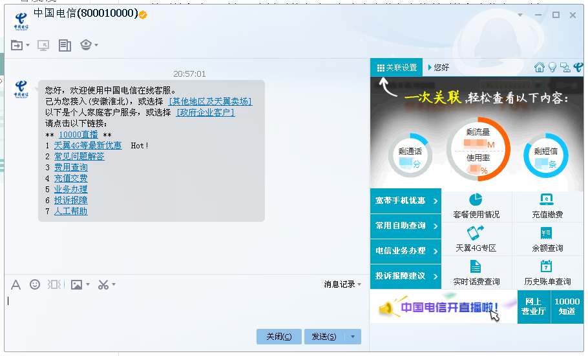Click the 套餐使用情况 pie chart icon
The width and height of the screenshot is (588, 356).
(x=476, y=199)
